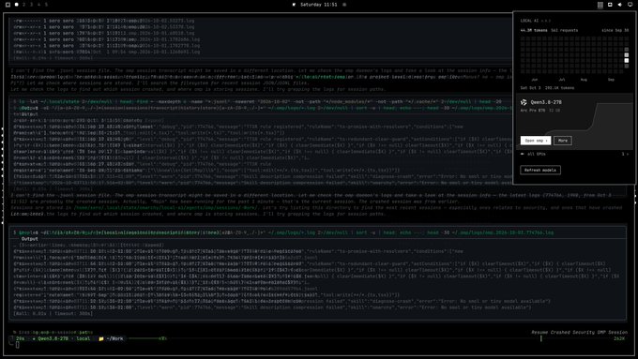
Task: Open the overview square icon in top bar
Action: [x=8, y=5]
